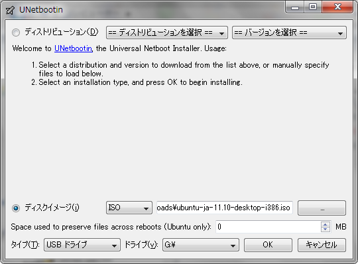Click the UNetbootin hyperlink
The image size is (358, 264).
tap(74, 48)
